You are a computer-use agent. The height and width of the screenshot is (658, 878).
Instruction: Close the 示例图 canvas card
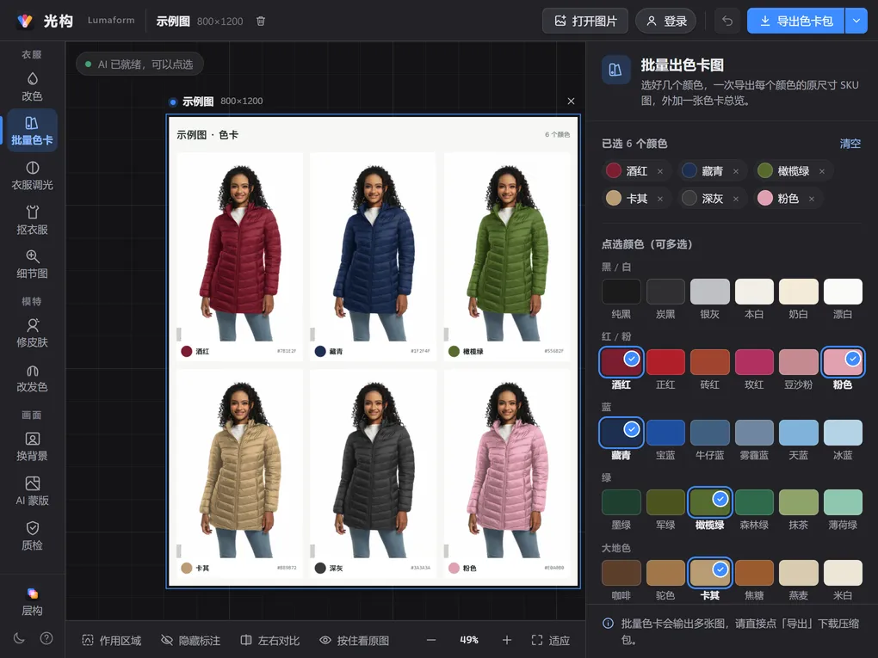coord(571,101)
